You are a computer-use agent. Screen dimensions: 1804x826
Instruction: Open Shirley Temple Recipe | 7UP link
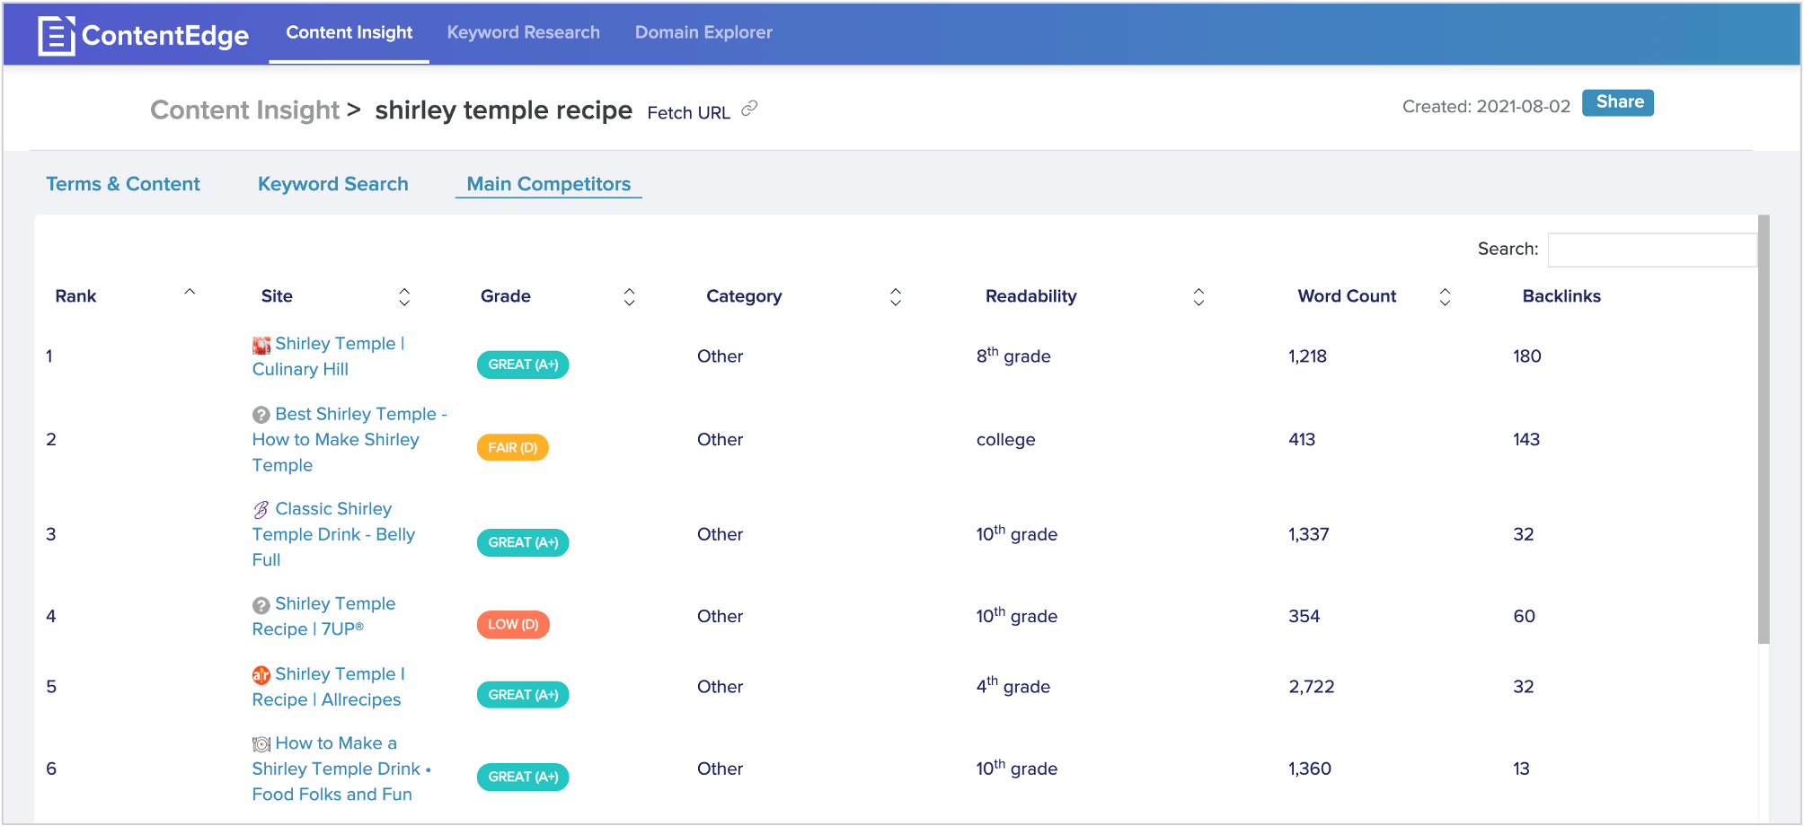(324, 617)
